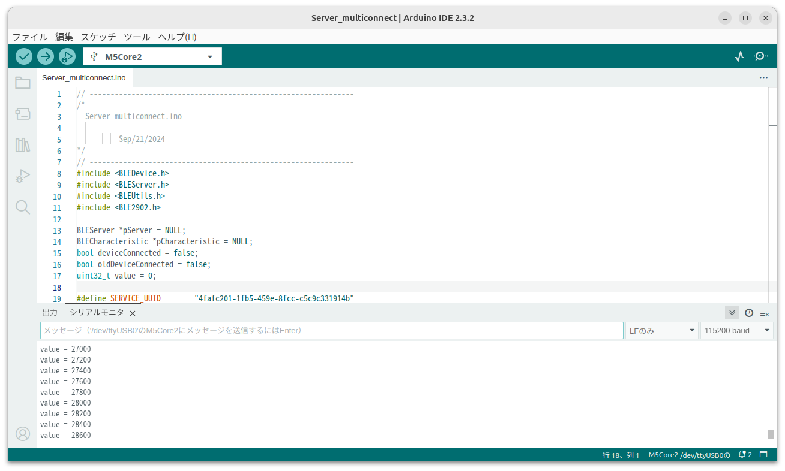Open the 115200 baud rate dropdown
The height and width of the screenshot is (471, 785).
point(737,331)
